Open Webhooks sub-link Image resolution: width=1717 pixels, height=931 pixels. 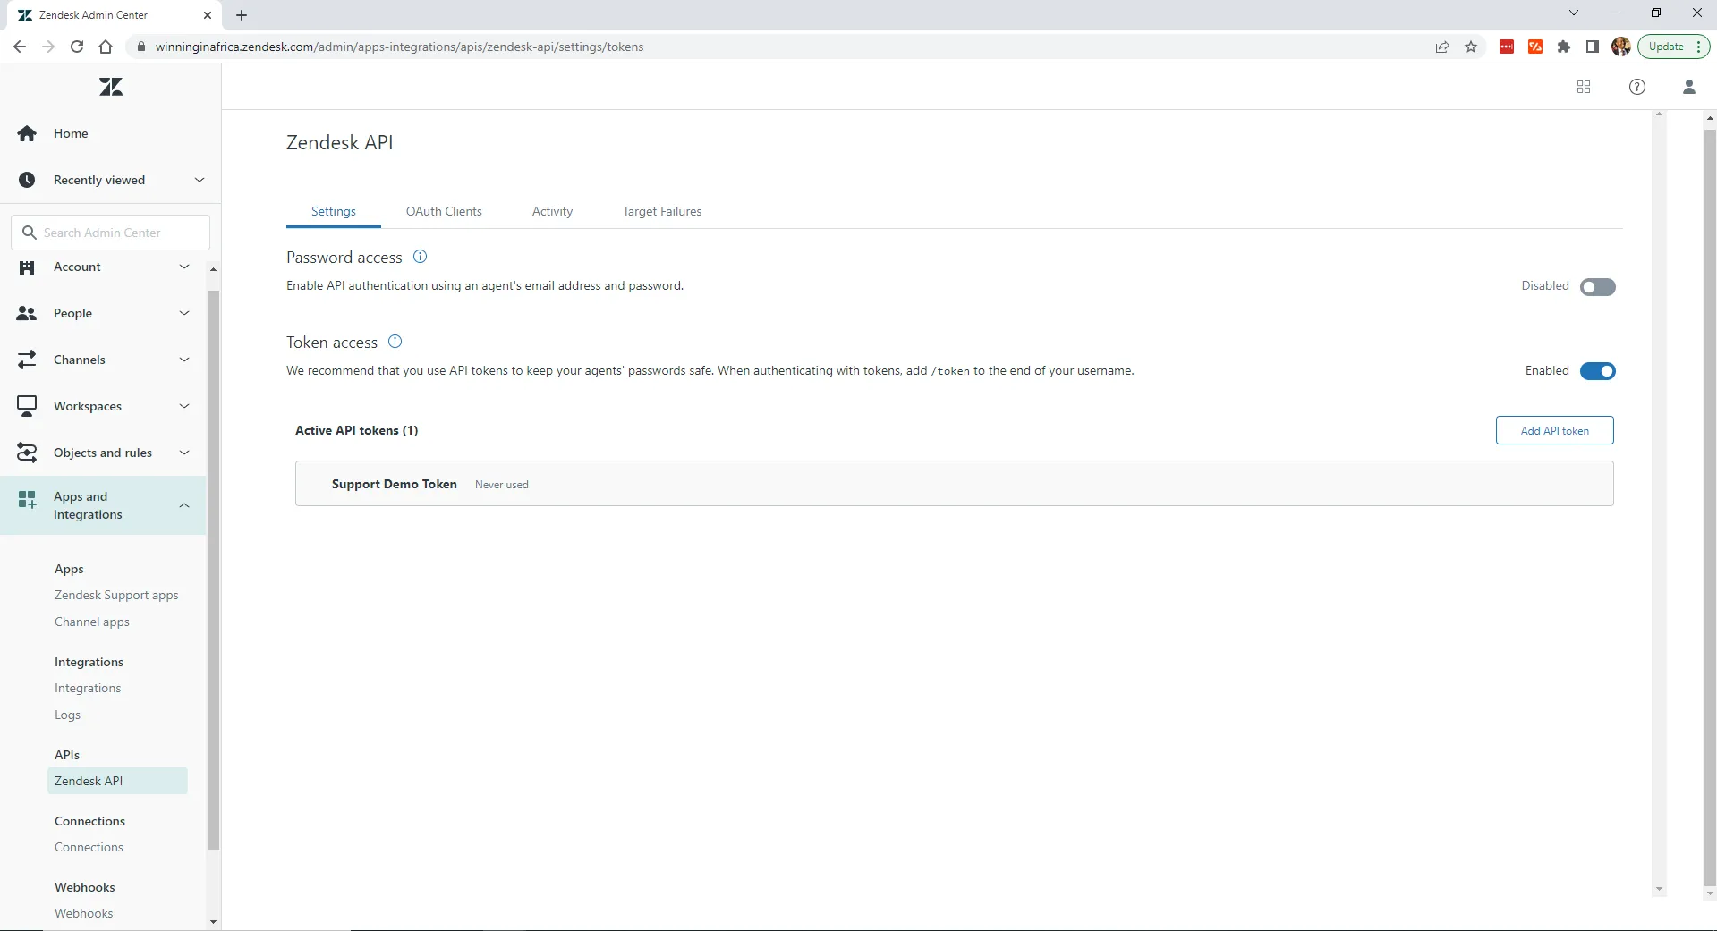tap(83, 913)
